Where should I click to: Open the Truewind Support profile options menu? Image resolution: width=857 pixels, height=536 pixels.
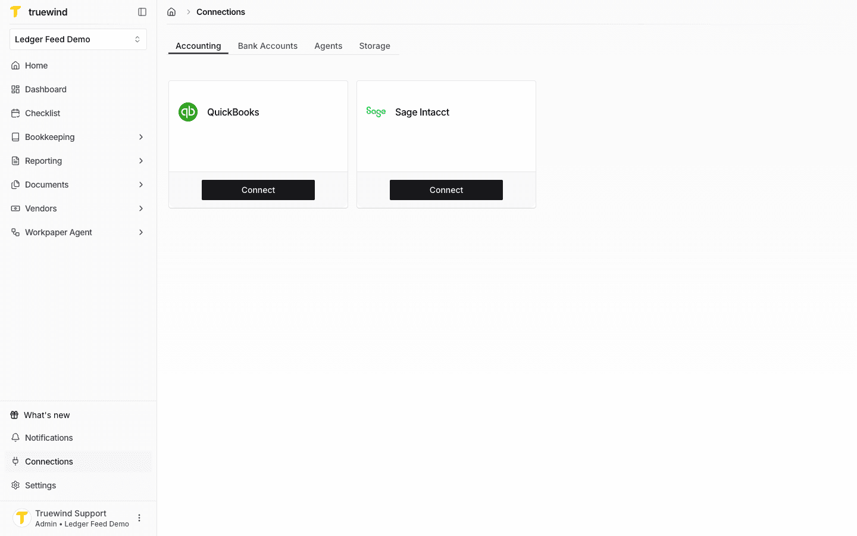click(x=139, y=518)
